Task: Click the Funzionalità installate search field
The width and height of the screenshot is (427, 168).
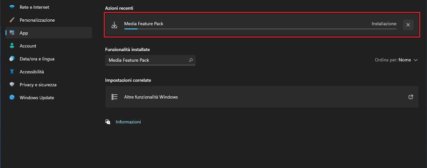Action: pyautogui.click(x=146, y=60)
